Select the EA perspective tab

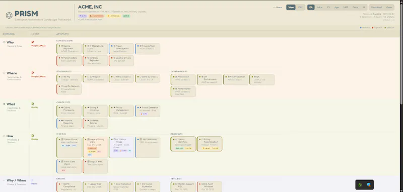(311, 8)
